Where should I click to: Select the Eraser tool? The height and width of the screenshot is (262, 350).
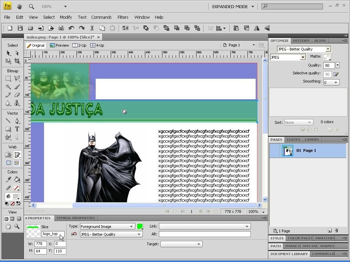click(x=17, y=95)
